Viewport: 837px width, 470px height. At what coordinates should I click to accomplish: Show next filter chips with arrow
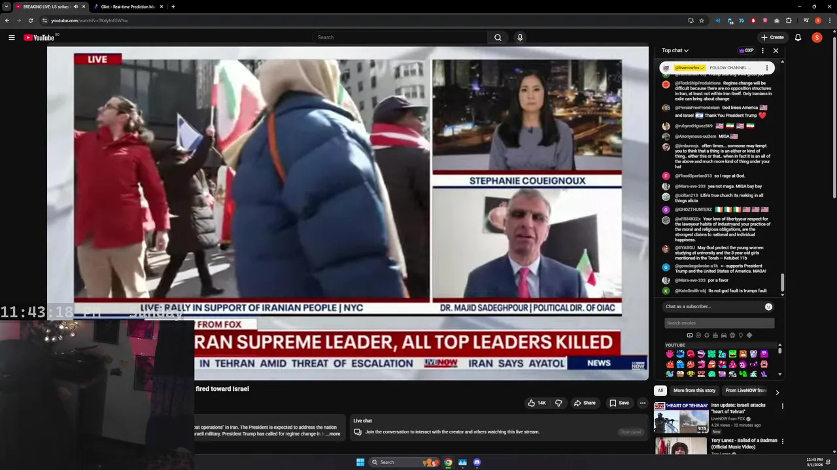pos(777,392)
